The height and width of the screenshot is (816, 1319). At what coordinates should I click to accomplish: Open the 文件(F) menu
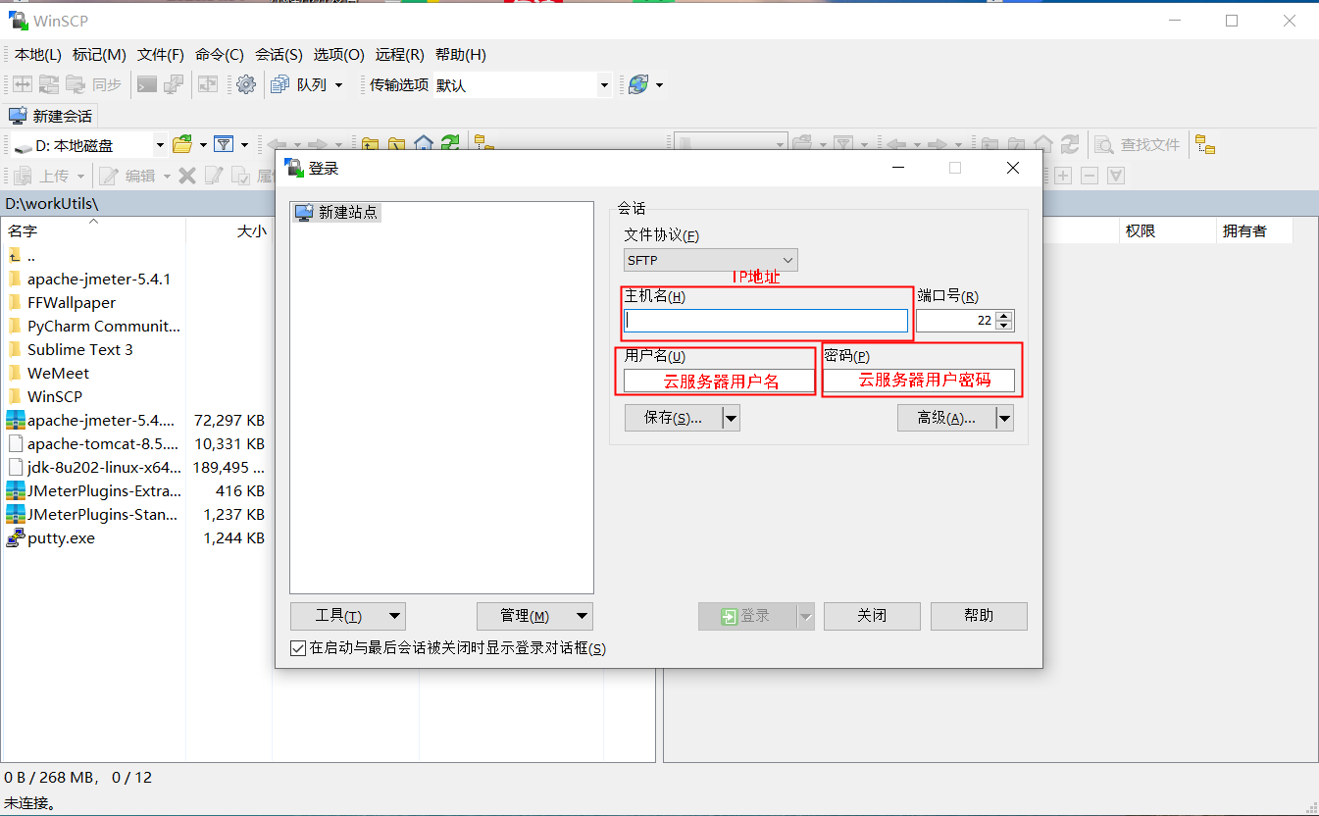click(161, 55)
